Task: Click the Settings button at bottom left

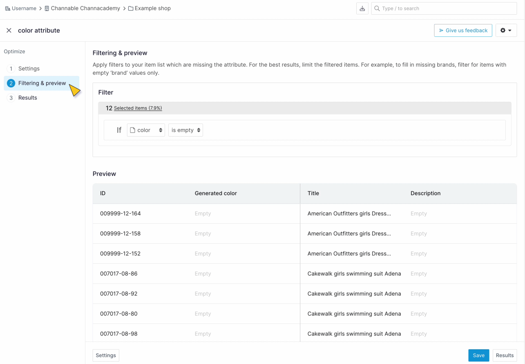Action: pos(105,355)
